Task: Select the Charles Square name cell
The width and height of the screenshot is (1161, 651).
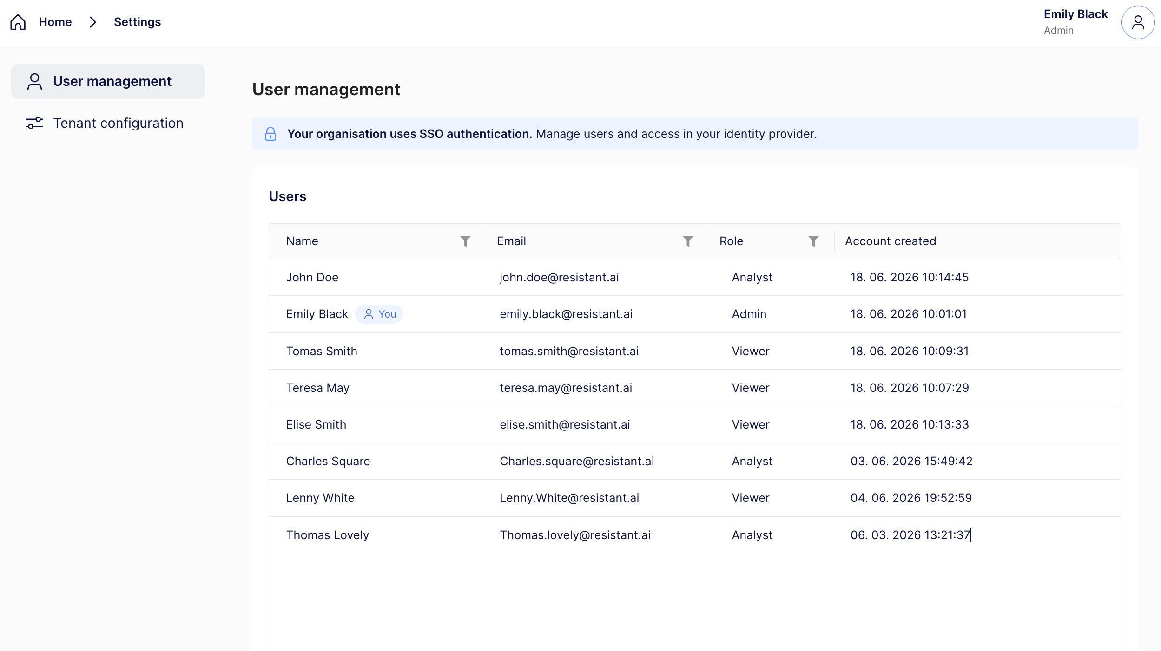Action: [x=328, y=462]
